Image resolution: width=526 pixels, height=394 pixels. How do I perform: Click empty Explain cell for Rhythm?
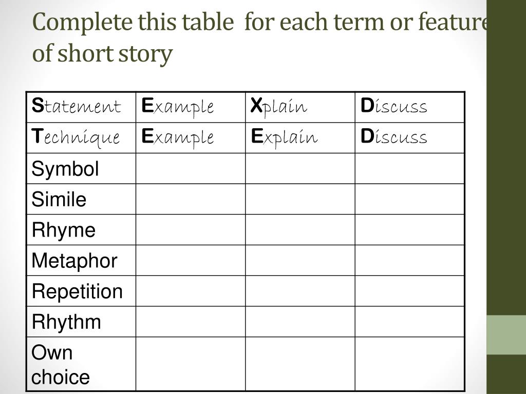[300, 322]
